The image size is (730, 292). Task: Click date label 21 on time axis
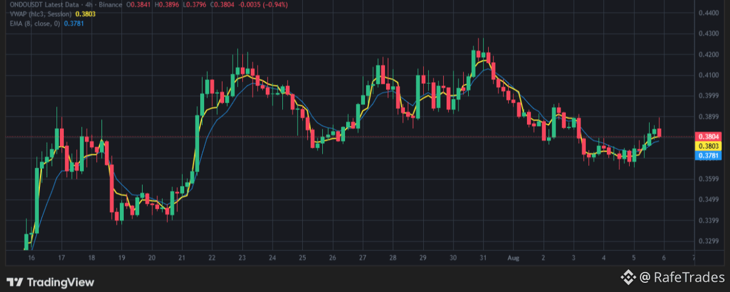(181, 258)
